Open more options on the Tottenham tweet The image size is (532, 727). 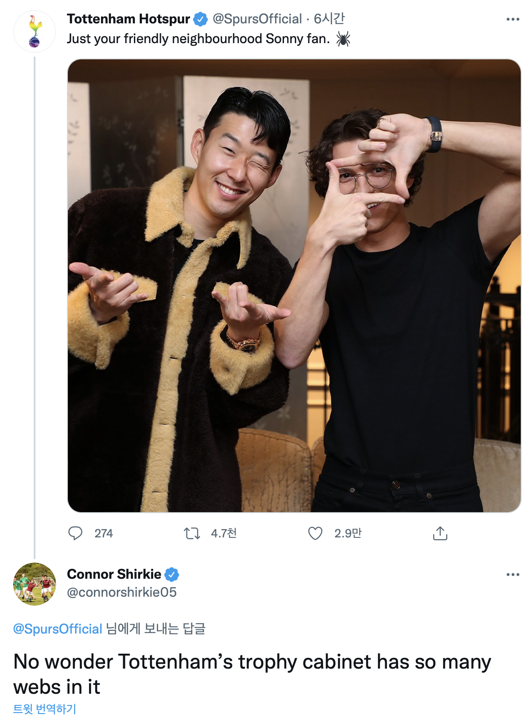pyautogui.click(x=513, y=19)
